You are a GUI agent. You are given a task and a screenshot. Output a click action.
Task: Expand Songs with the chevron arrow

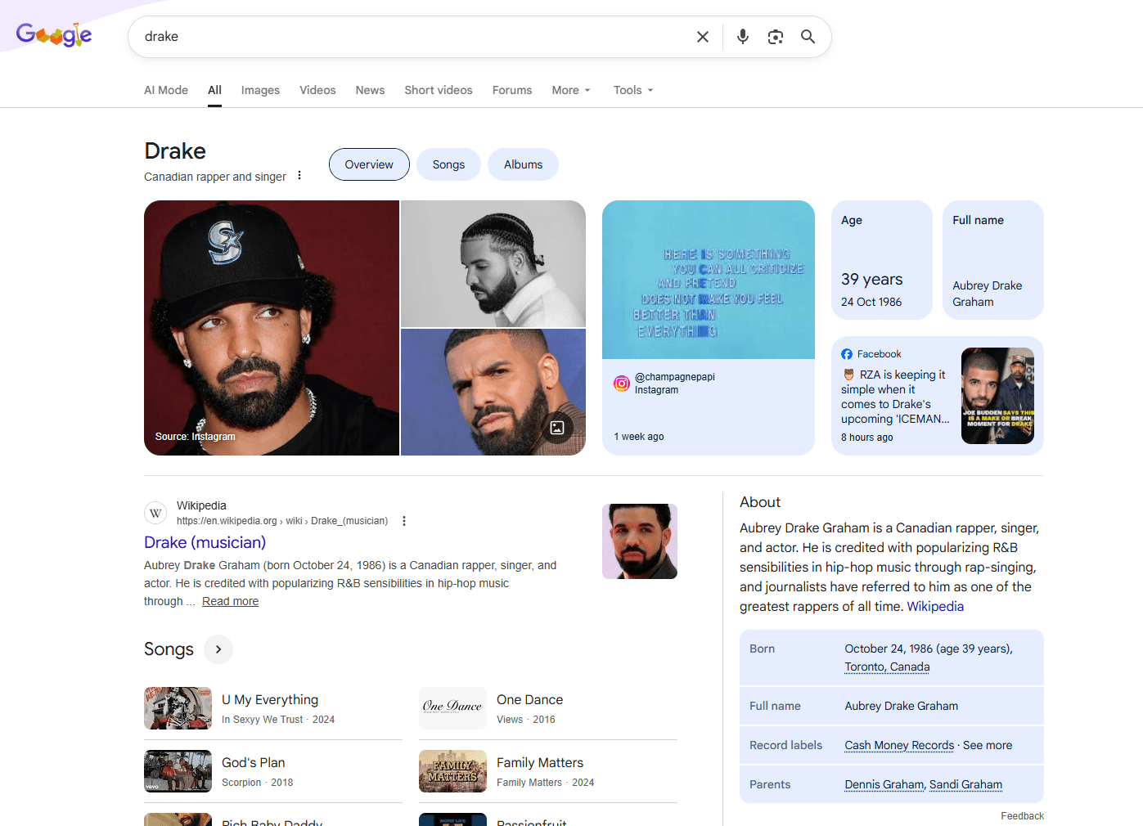(218, 649)
